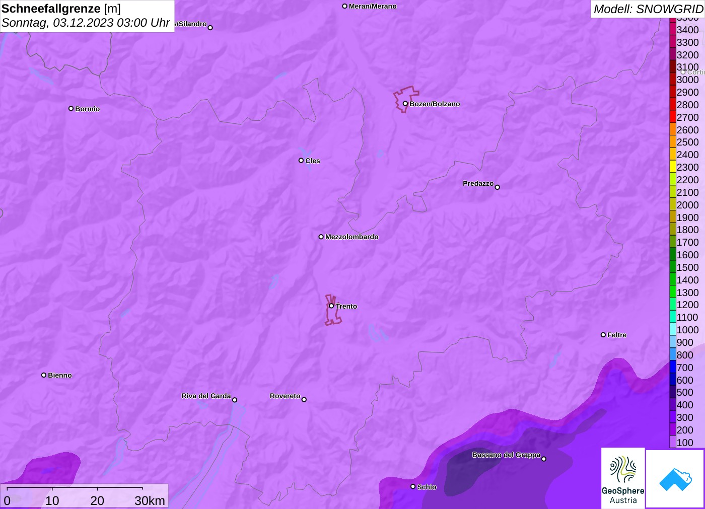Click the 30km scale bar label
Screen dimensions: 705x509
click(x=150, y=500)
